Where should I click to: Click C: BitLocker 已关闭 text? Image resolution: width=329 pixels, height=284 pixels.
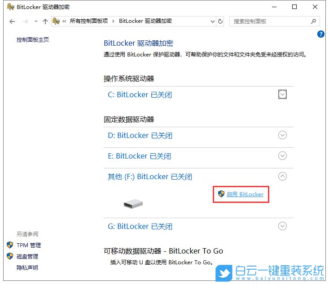point(140,95)
